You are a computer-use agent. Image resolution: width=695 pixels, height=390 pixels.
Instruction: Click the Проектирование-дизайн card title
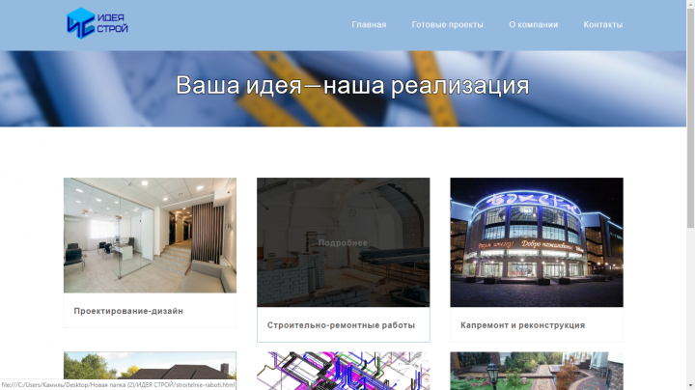[128, 311]
